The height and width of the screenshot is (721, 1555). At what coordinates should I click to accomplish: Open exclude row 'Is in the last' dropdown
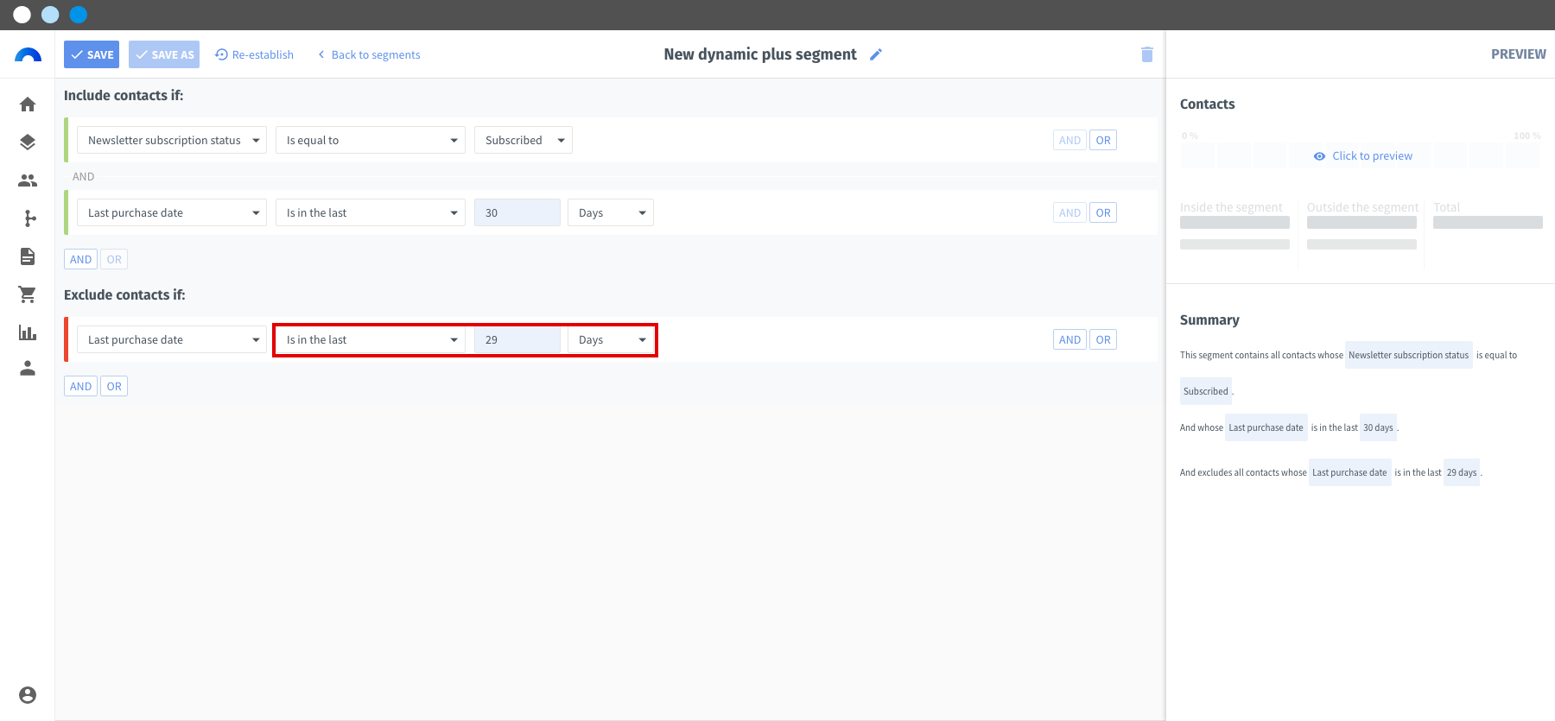point(371,339)
